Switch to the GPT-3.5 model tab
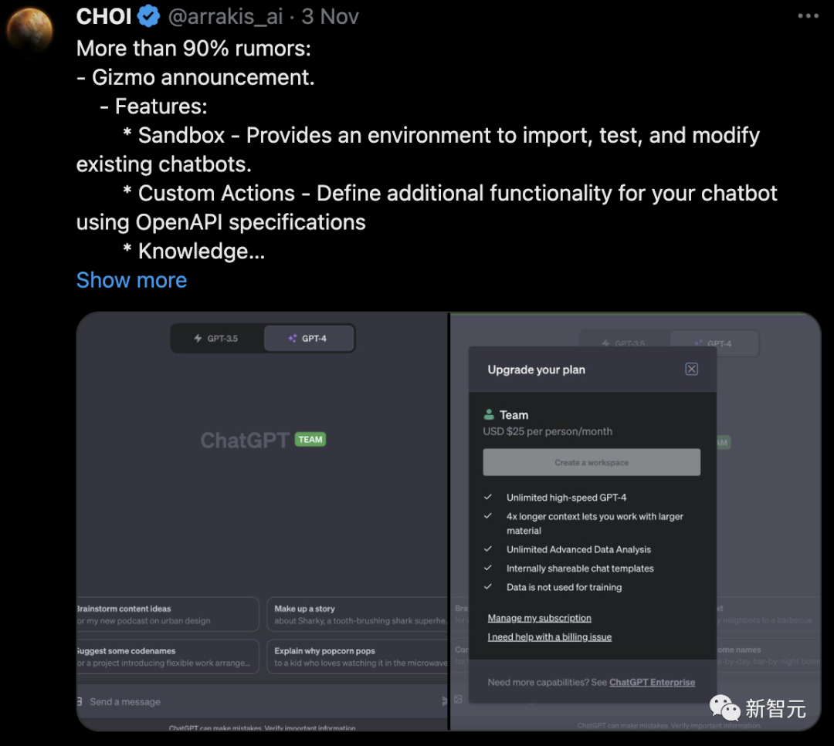This screenshot has height=746, width=834. coord(217,339)
